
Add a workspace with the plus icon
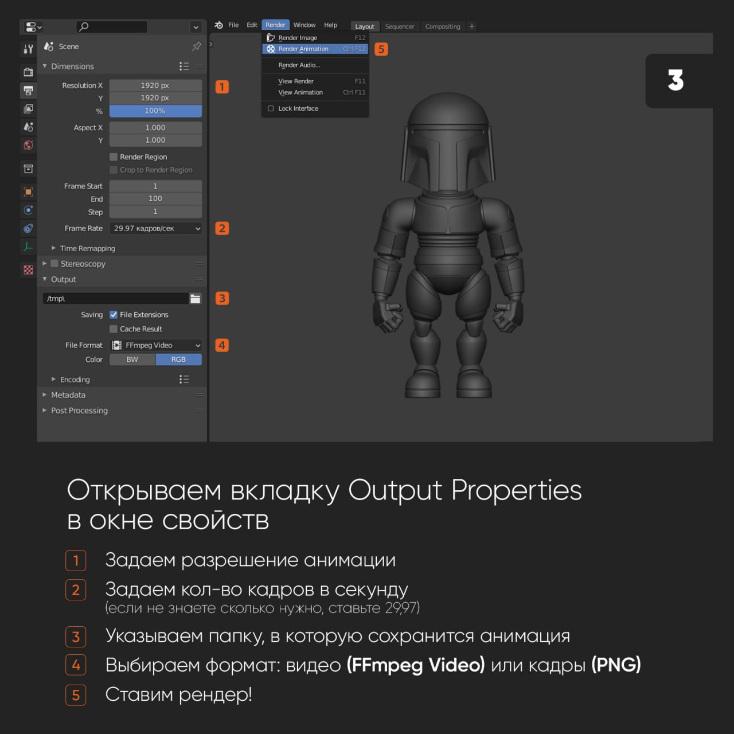[472, 26]
